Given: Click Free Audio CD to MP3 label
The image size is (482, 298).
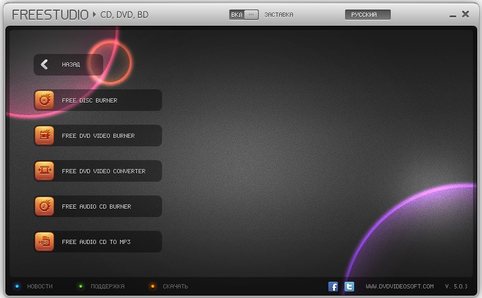Looking at the screenshot, I should pyautogui.click(x=96, y=242).
